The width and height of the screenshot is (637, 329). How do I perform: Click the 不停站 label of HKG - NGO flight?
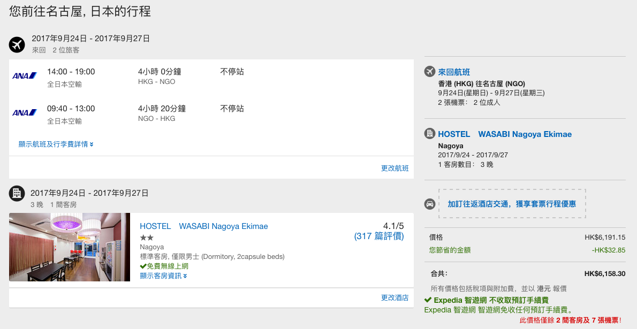pyautogui.click(x=232, y=72)
